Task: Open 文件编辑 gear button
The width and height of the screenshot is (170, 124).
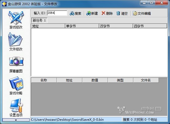Action: pos(142,13)
